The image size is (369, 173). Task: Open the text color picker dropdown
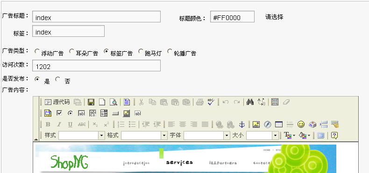[x=290, y=135]
